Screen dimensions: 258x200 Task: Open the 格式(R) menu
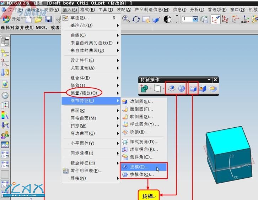pyautogui.click(x=87, y=10)
